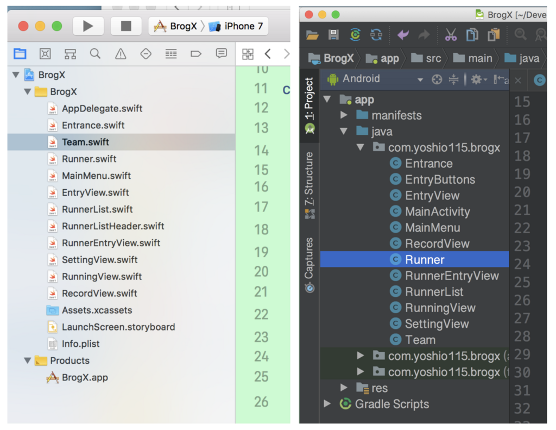Collapse the BrogX project root in Xcode
Screen dimensions: 556x430
pyautogui.click(x=16, y=74)
